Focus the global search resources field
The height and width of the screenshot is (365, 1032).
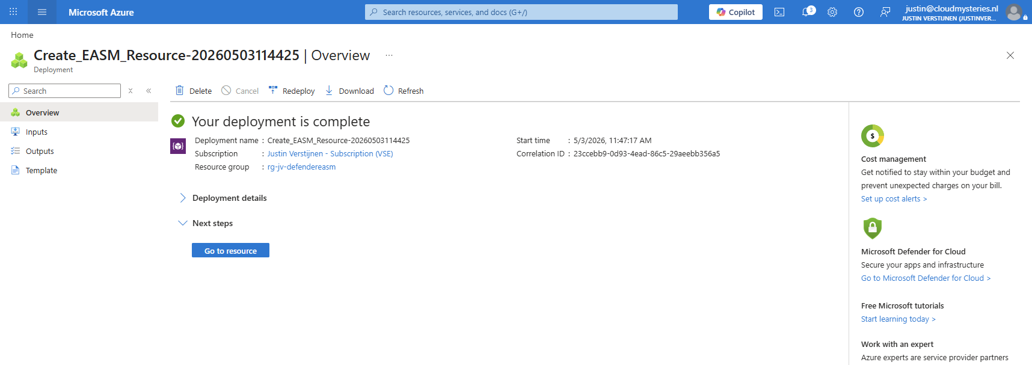pyautogui.click(x=521, y=12)
